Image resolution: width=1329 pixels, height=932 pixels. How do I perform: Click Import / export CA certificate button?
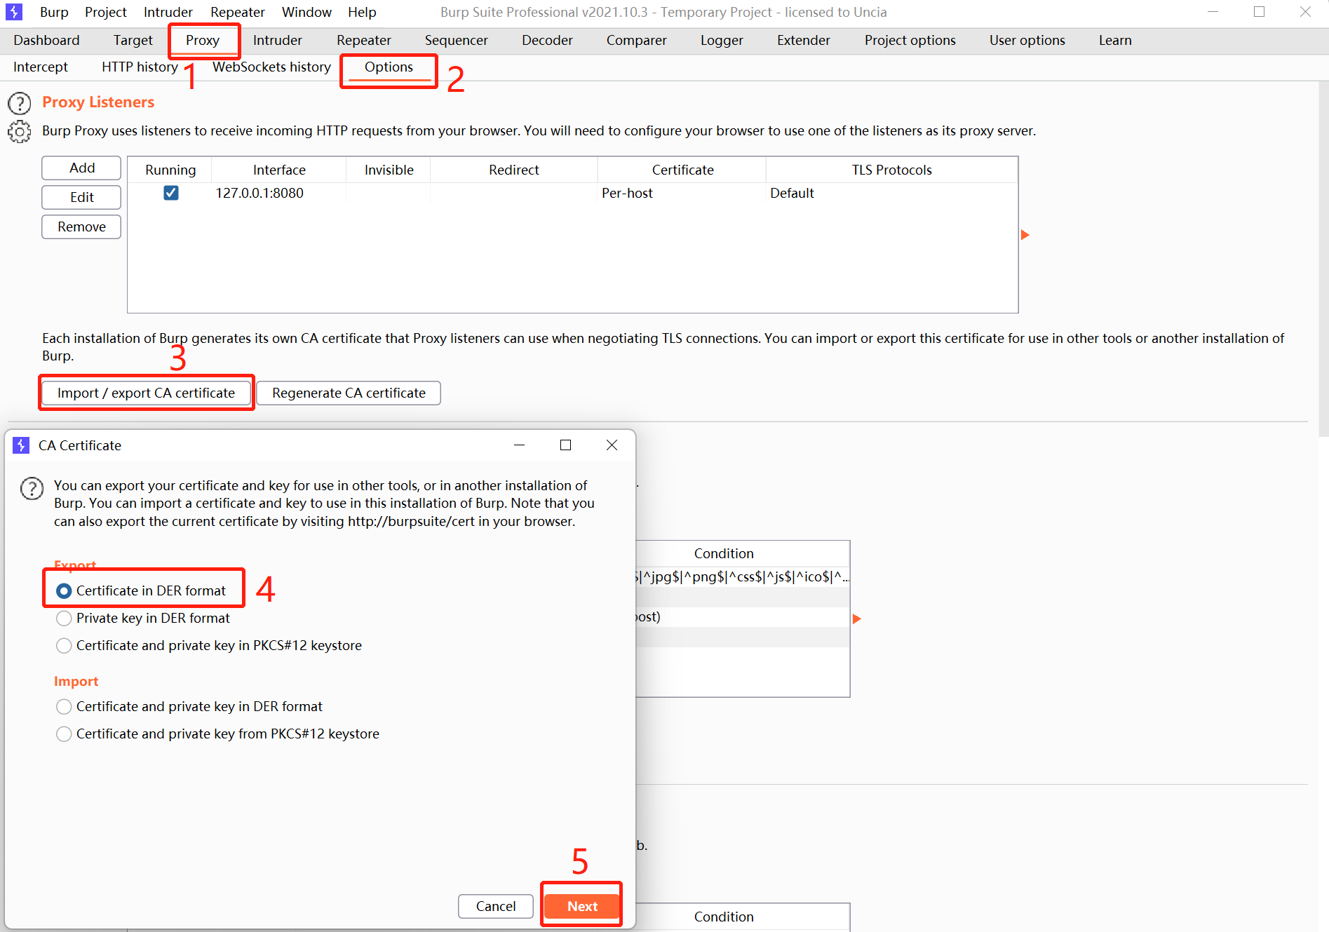tap(146, 393)
